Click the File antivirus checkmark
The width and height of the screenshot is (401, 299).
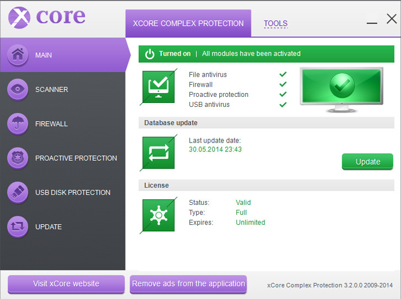click(283, 74)
